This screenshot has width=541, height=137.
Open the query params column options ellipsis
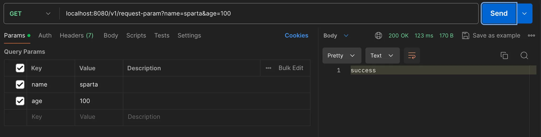tap(268, 68)
